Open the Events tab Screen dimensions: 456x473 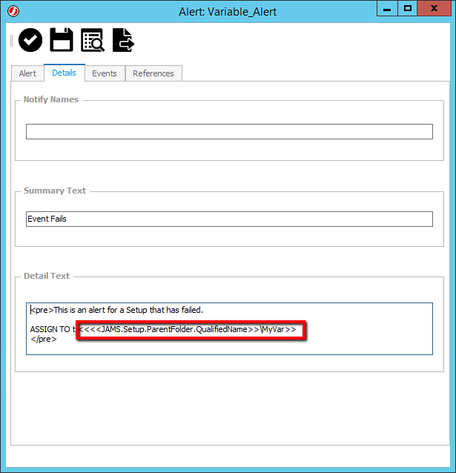click(105, 73)
